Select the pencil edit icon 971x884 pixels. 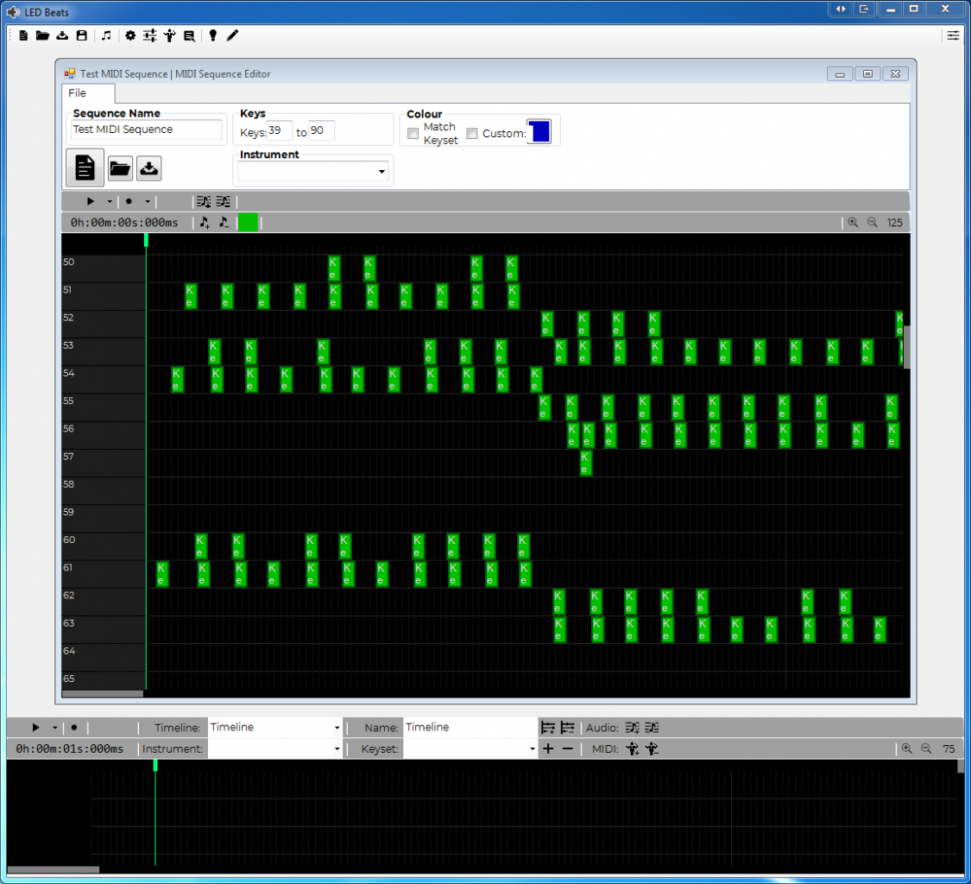pos(232,35)
